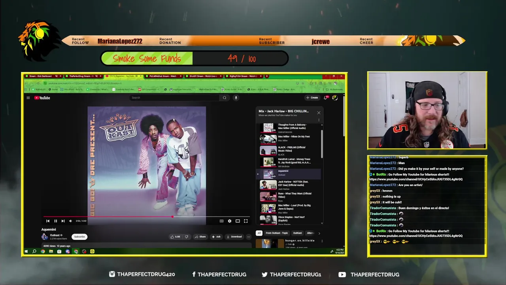Play Mac Miller - Nikes On My Feet
Screen dimensions: 506x285
(x=289, y=139)
